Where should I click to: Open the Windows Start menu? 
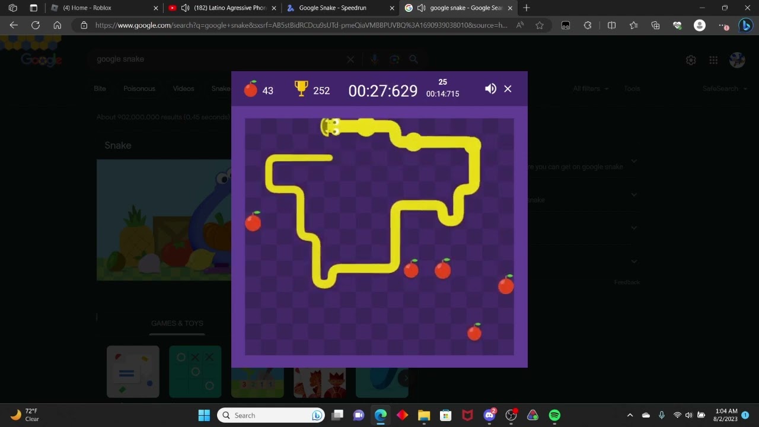(204, 415)
